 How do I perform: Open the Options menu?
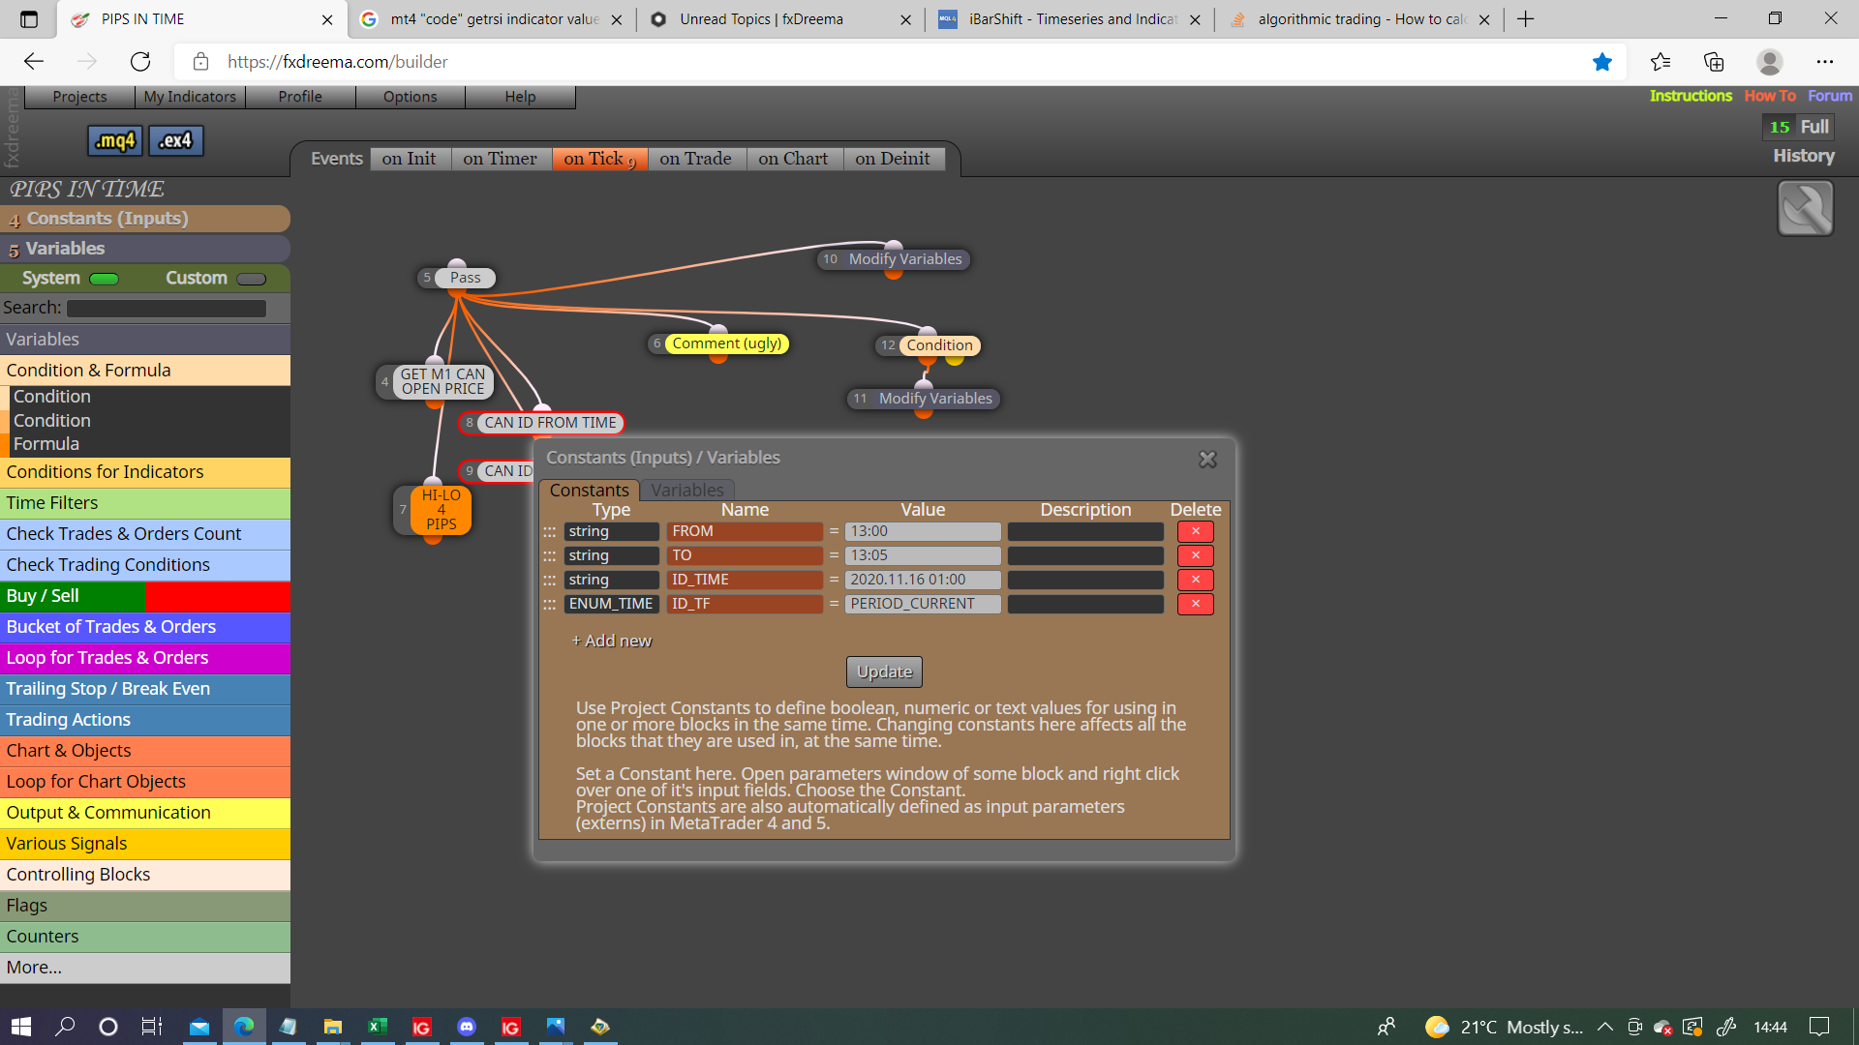click(x=411, y=97)
